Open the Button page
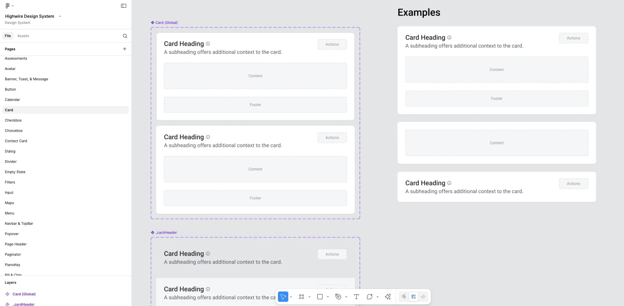This screenshot has height=306, width=624. [65, 89]
